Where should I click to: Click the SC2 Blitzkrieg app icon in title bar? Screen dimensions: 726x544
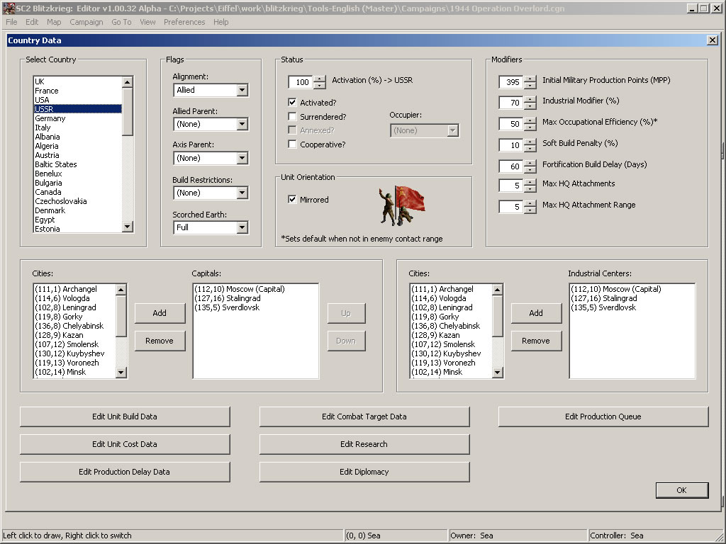(x=9, y=8)
